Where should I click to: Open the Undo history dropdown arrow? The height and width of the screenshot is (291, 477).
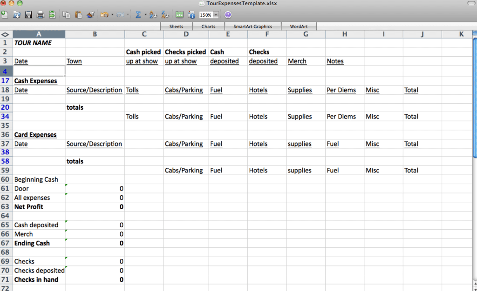pos(112,15)
